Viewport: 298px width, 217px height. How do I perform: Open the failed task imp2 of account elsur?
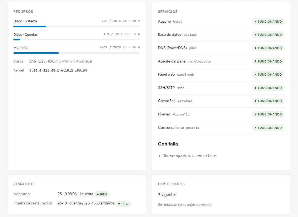pos(190,156)
